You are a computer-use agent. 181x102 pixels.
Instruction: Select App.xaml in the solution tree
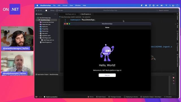pos(45,33)
